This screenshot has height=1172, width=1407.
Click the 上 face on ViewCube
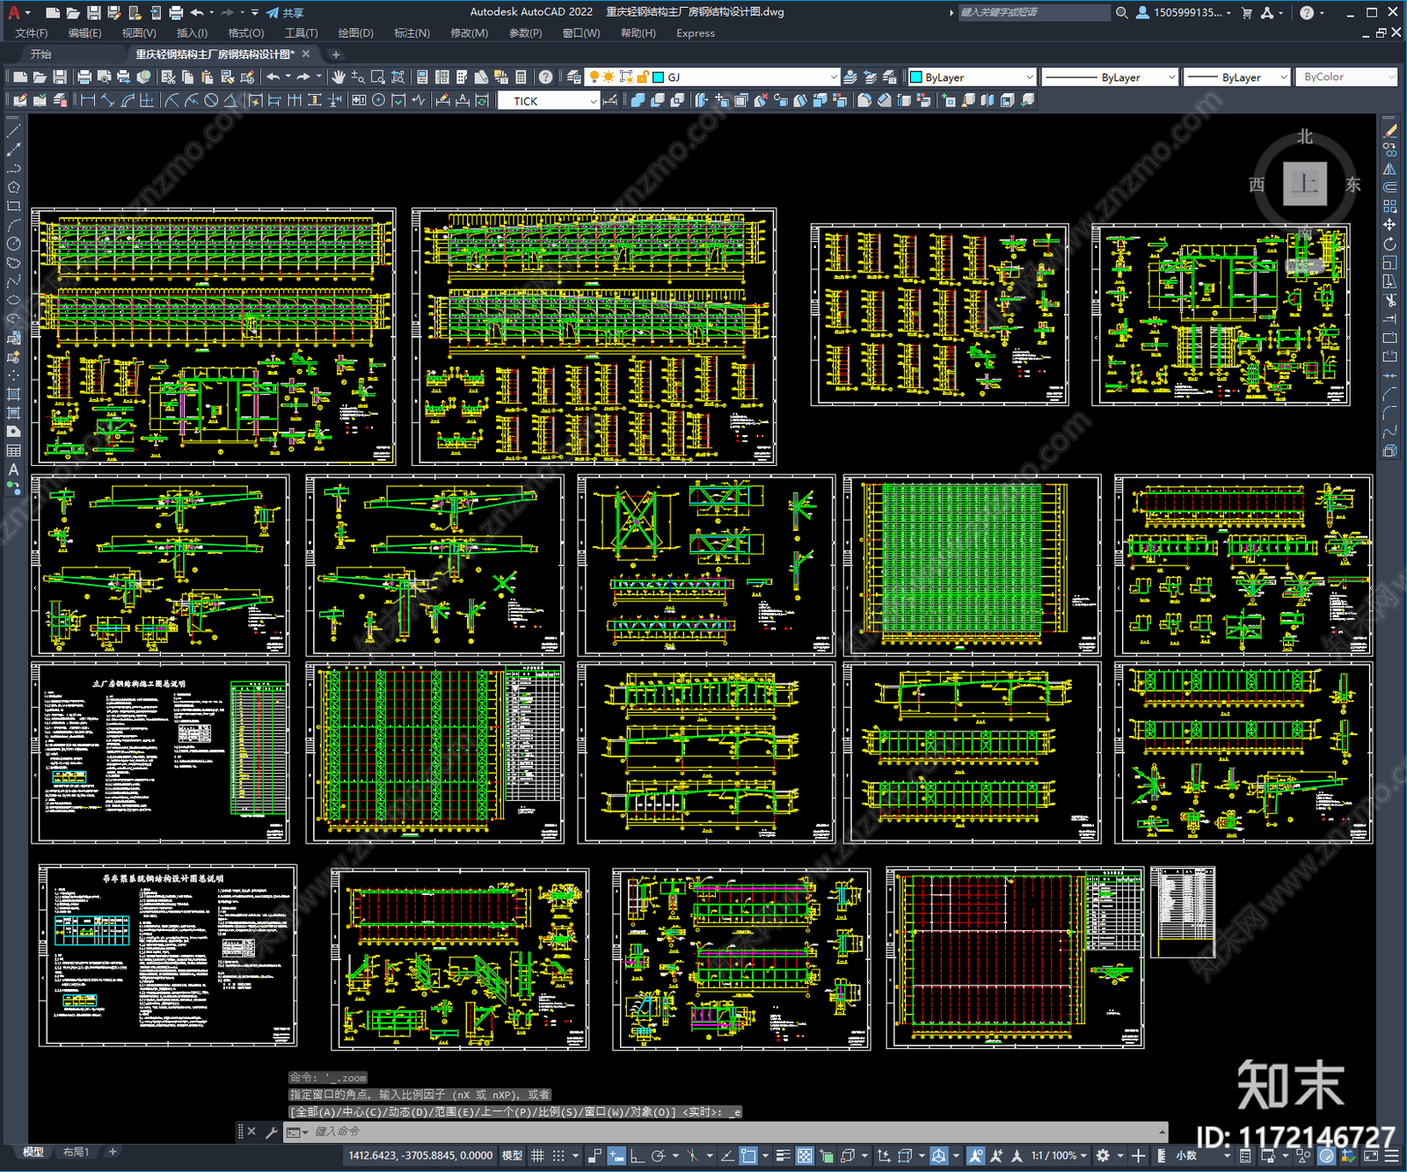point(1305,185)
